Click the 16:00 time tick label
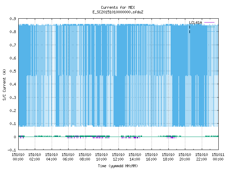 (152, 159)
